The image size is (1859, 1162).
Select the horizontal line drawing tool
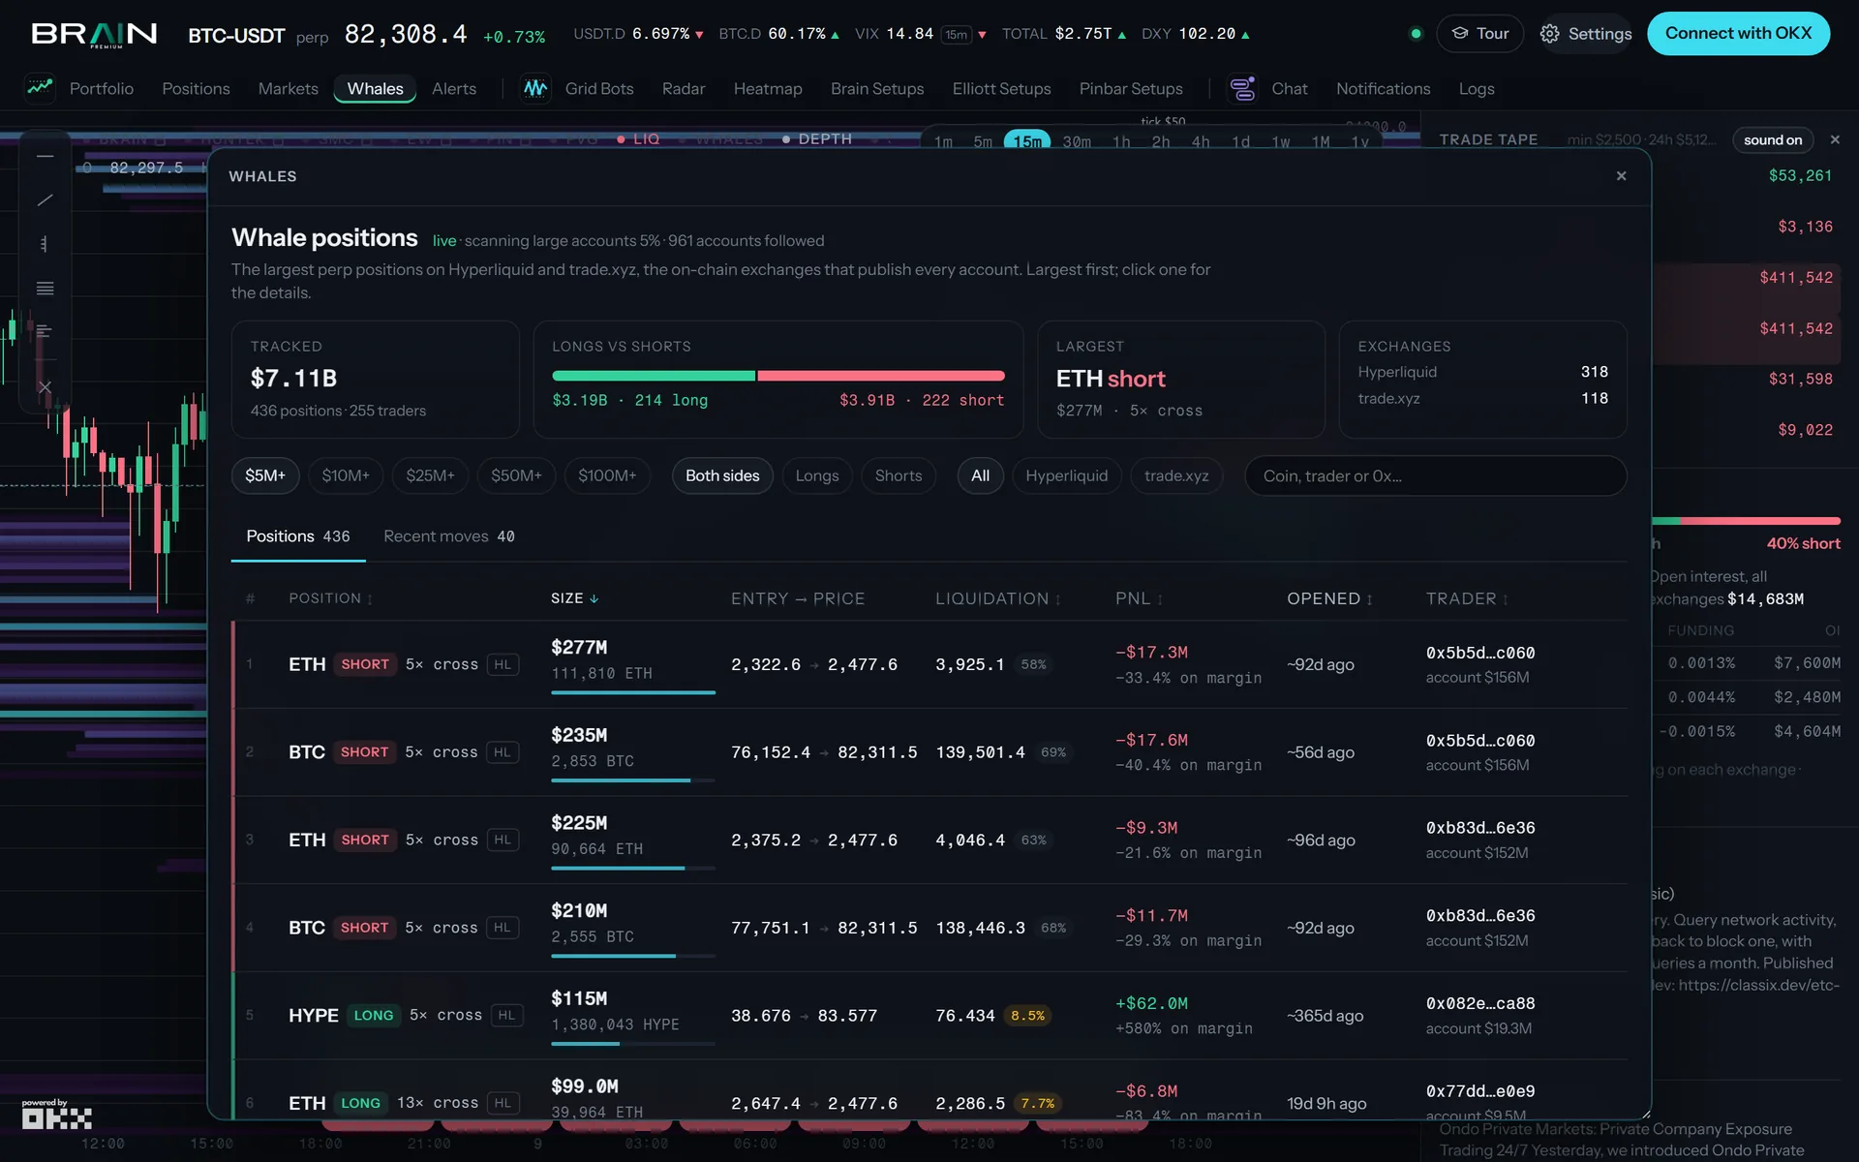pos(45,156)
